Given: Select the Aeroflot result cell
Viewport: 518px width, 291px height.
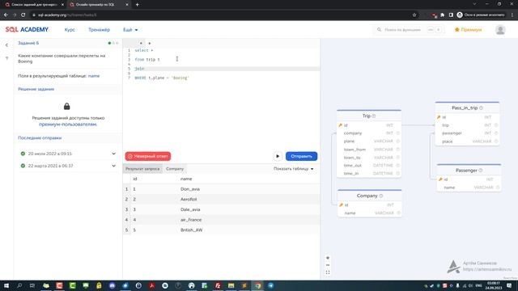Looking at the screenshot, I should [189, 200].
